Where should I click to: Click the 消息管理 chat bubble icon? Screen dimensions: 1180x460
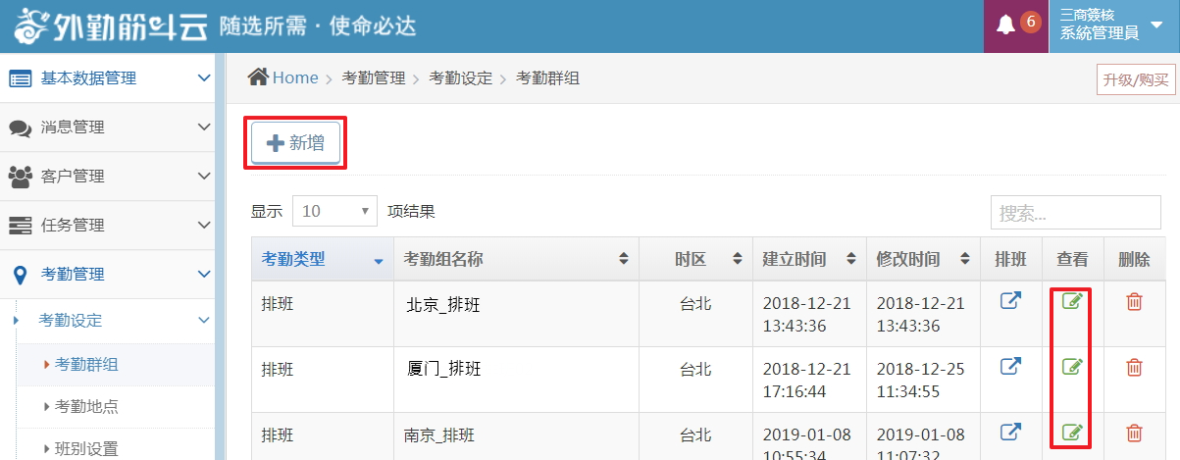(x=20, y=128)
